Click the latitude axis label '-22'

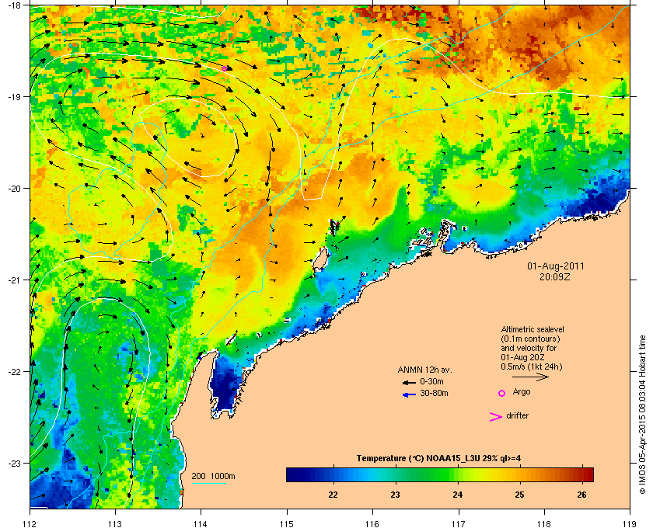[14, 372]
